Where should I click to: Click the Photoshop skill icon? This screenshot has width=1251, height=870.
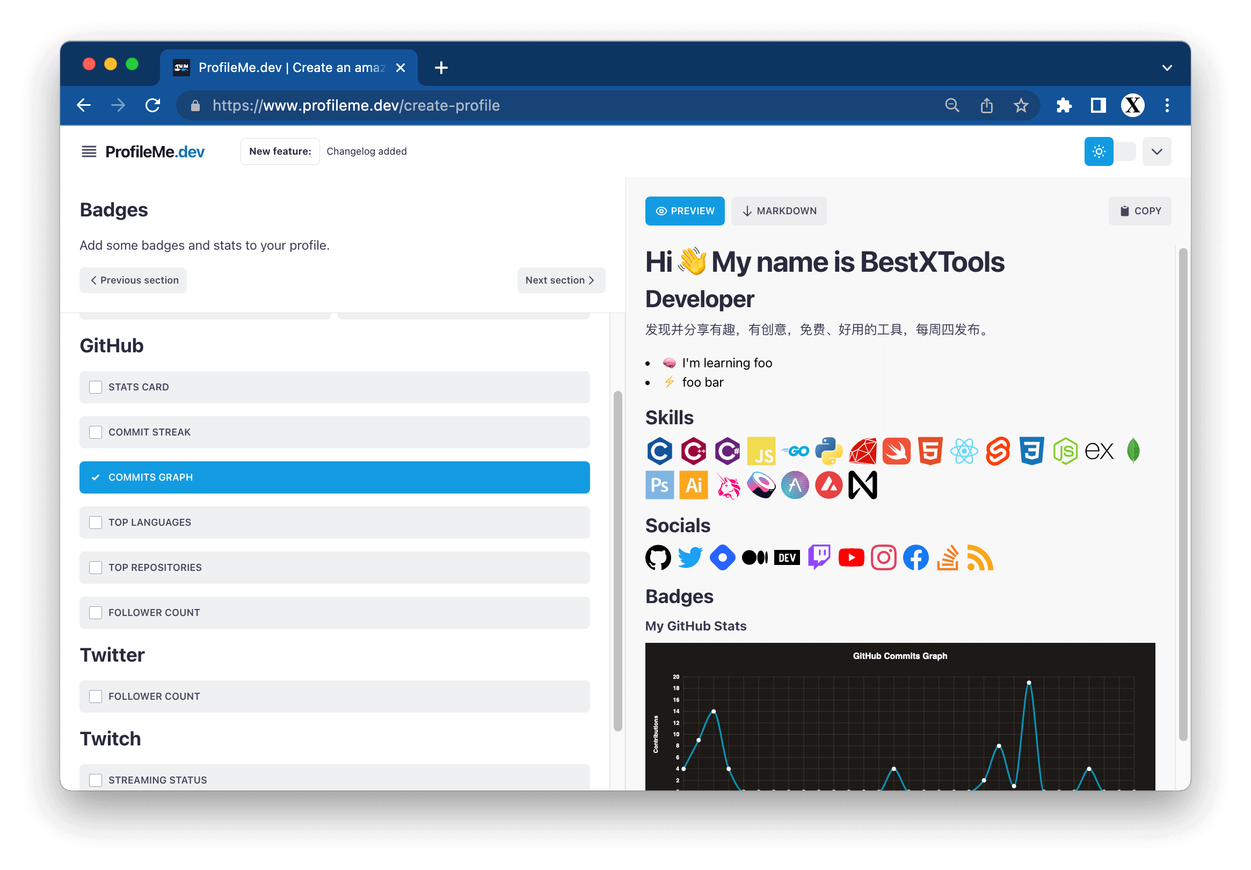pos(659,484)
